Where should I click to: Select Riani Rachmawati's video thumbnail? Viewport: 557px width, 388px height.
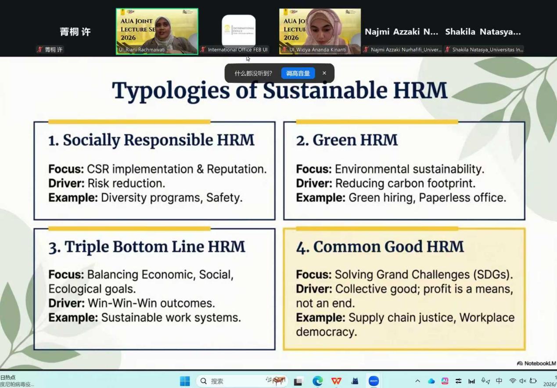[x=157, y=31]
